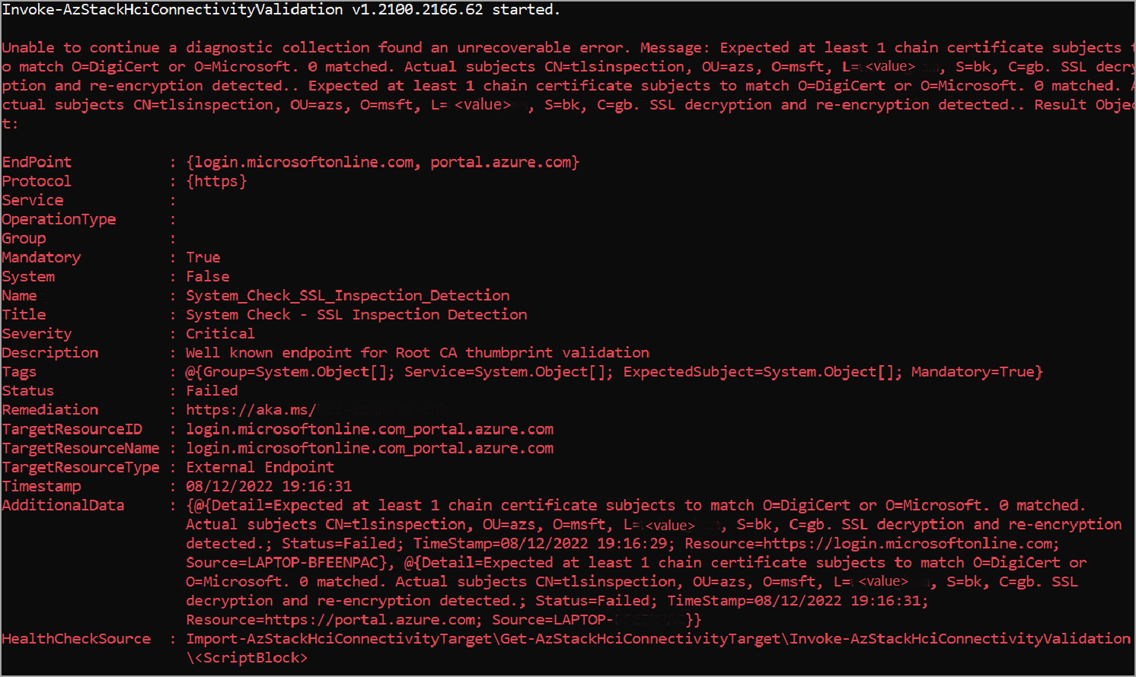
Task: Click the External Endpoint resource type
Action: point(260,467)
